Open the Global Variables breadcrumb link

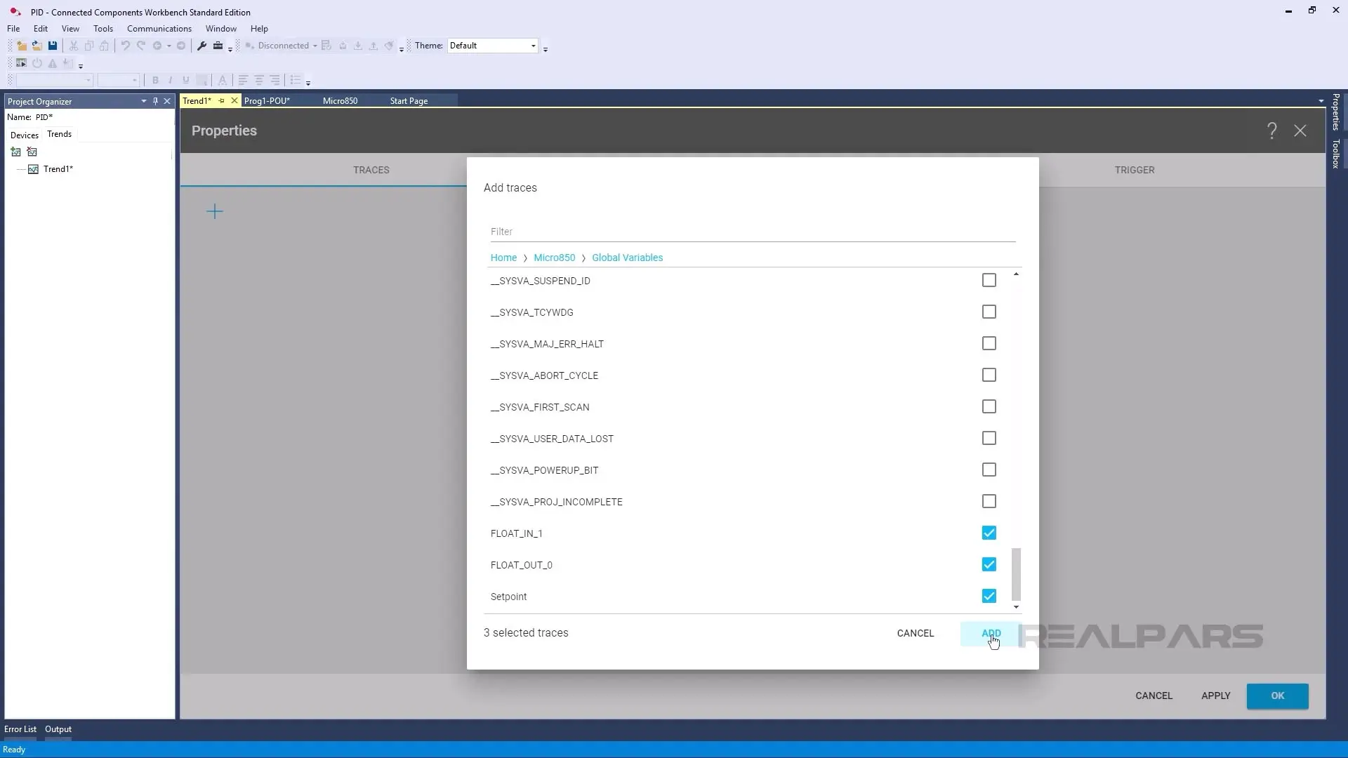pos(628,258)
